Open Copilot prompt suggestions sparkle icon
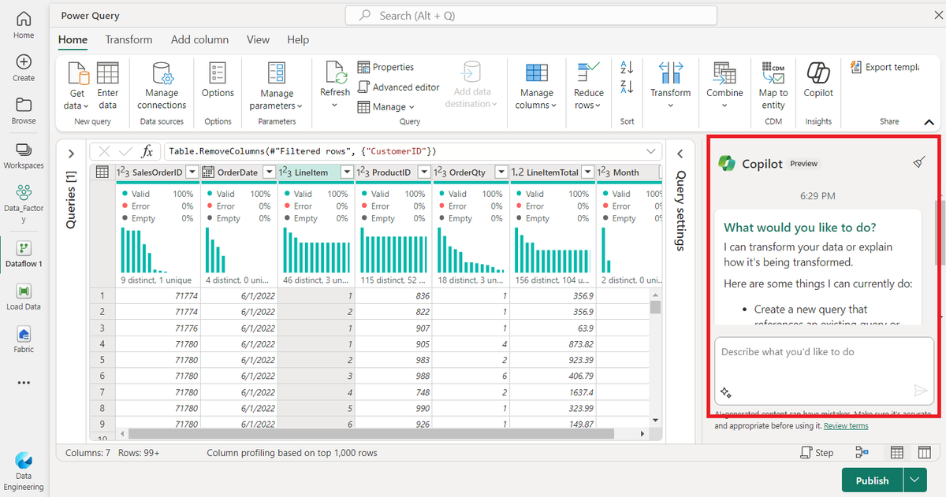 (x=727, y=391)
